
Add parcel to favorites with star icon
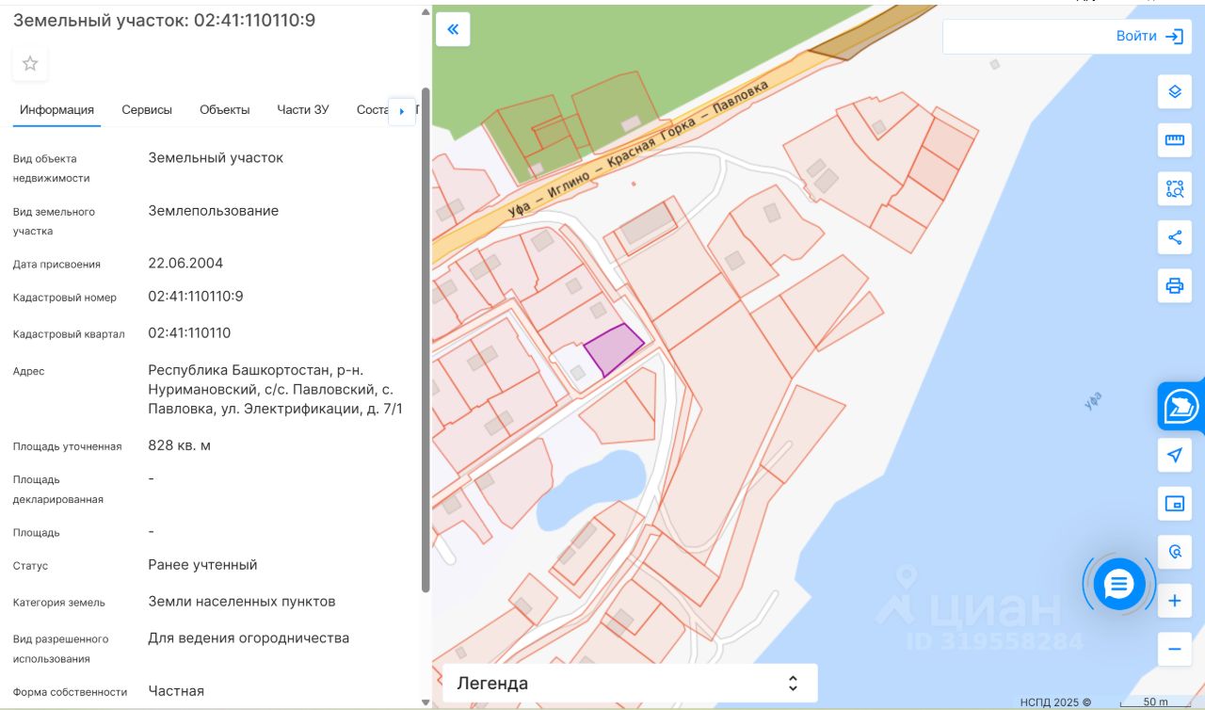[x=30, y=64]
